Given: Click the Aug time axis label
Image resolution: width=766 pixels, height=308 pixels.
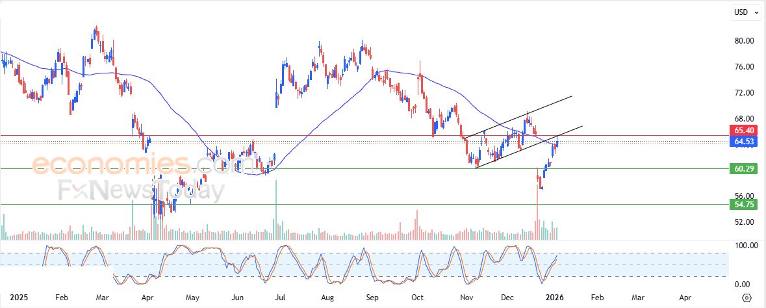Looking at the screenshot, I should click(x=327, y=297).
